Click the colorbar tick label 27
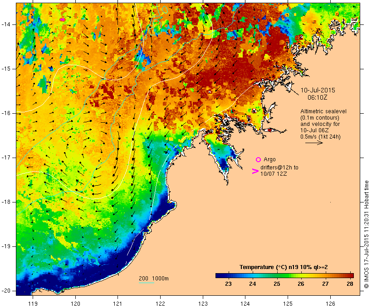 [326, 284]
